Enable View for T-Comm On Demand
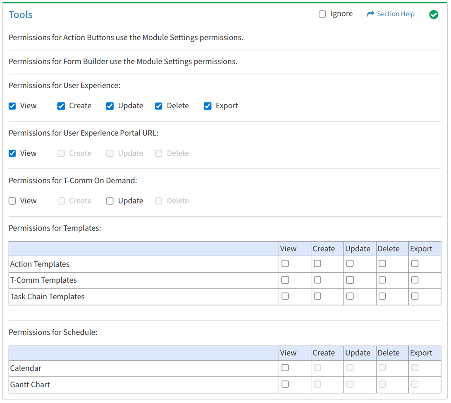 point(12,201)
